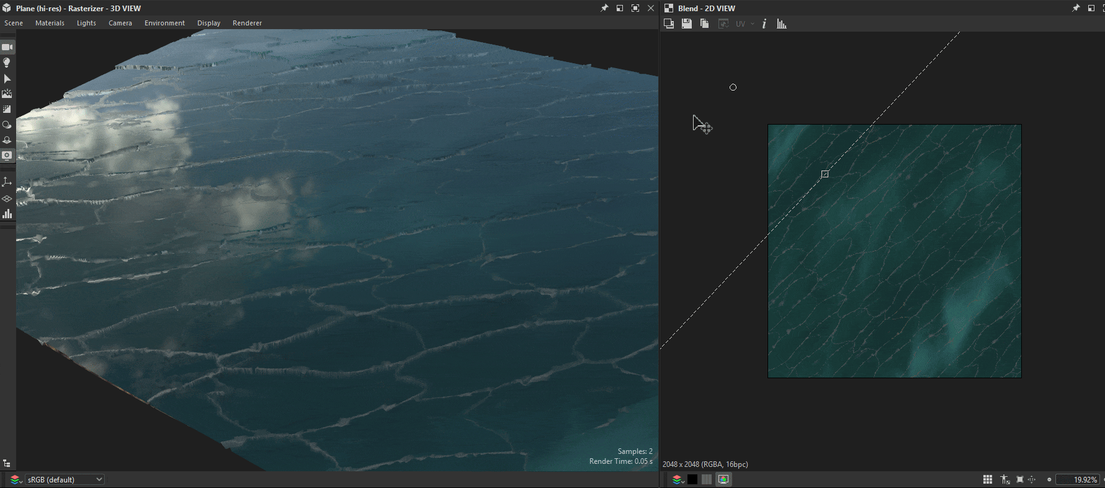Copy 2D view image to clipboard
Viewport: 1105px width, 488px height.
[x=704, y=24]
